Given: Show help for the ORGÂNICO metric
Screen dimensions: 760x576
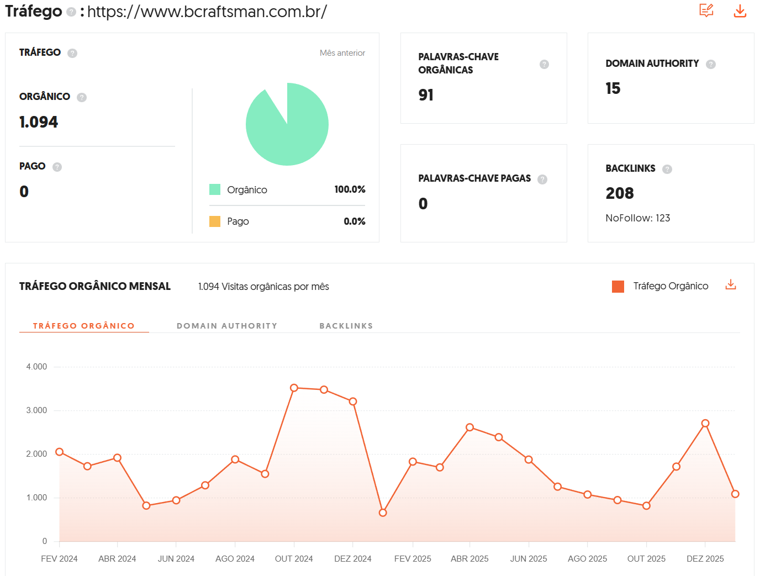Looking at the screenshot, I should (82, 97).
